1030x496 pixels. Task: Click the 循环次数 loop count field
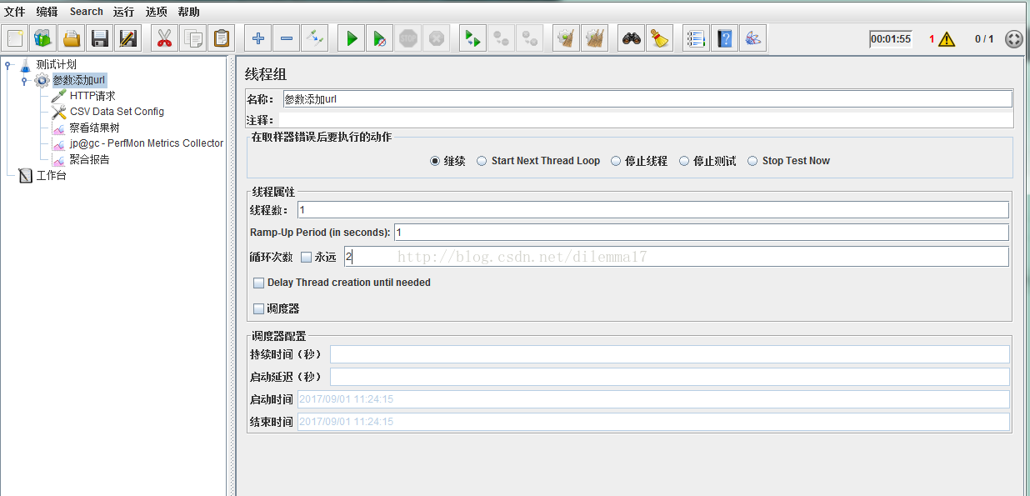click(x=676, y=257)
